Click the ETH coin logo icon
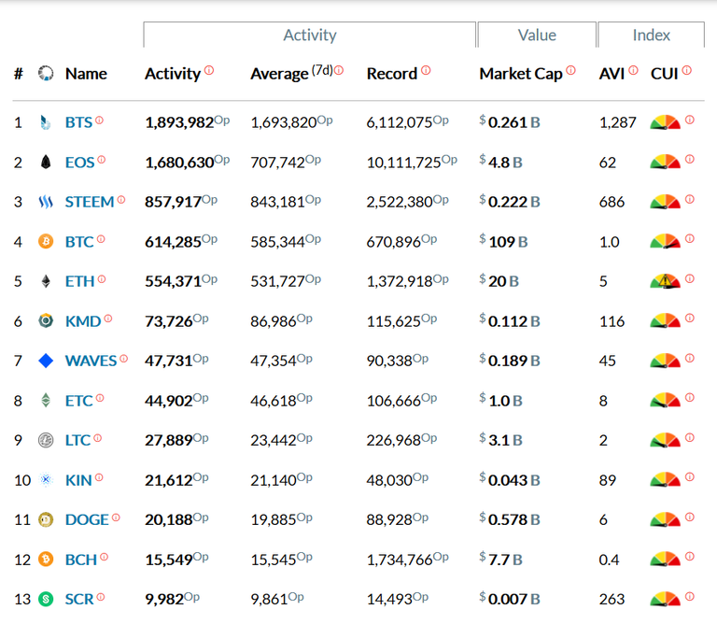This screenshot has height=624, width=717. click(45, 281)
